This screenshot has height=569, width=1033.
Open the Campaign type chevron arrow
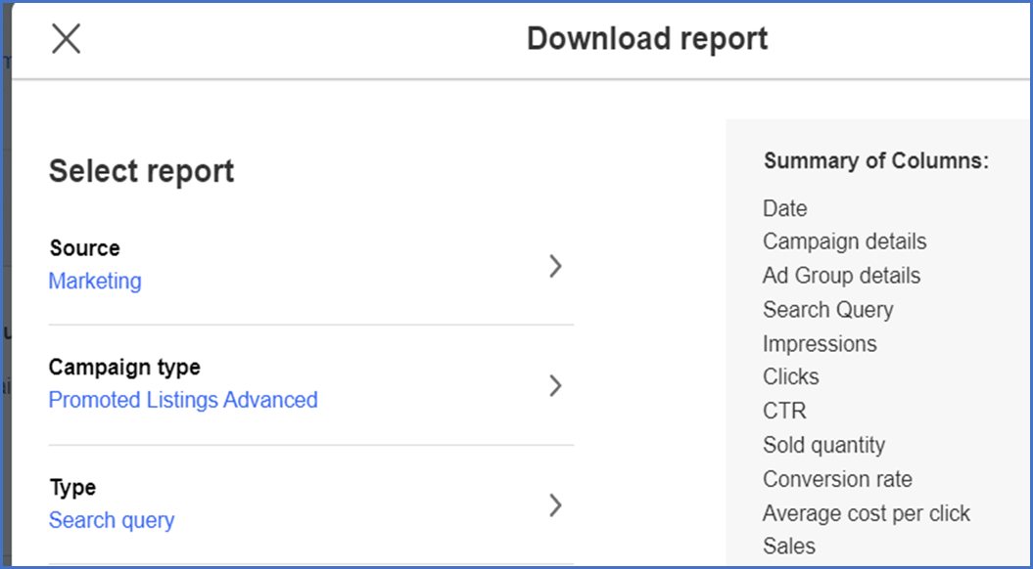click(x=555, y=385)
